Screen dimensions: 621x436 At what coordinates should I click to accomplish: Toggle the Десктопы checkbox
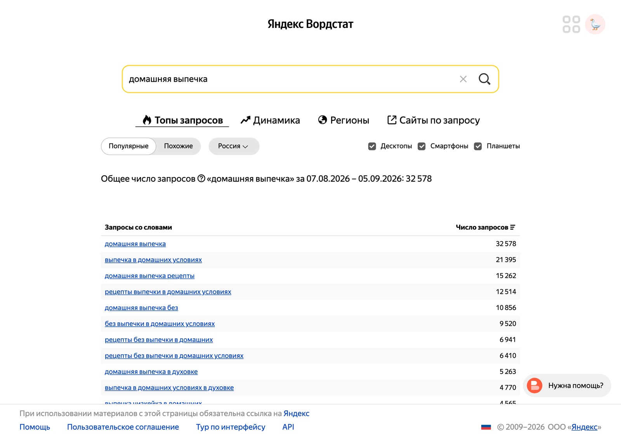point(372,146)
